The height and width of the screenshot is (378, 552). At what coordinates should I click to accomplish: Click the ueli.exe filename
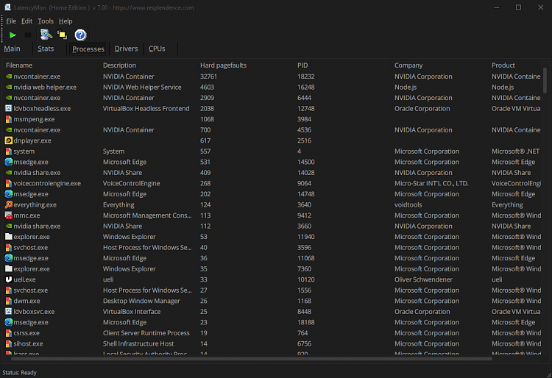pyautogui.click(x=24, y=279)
